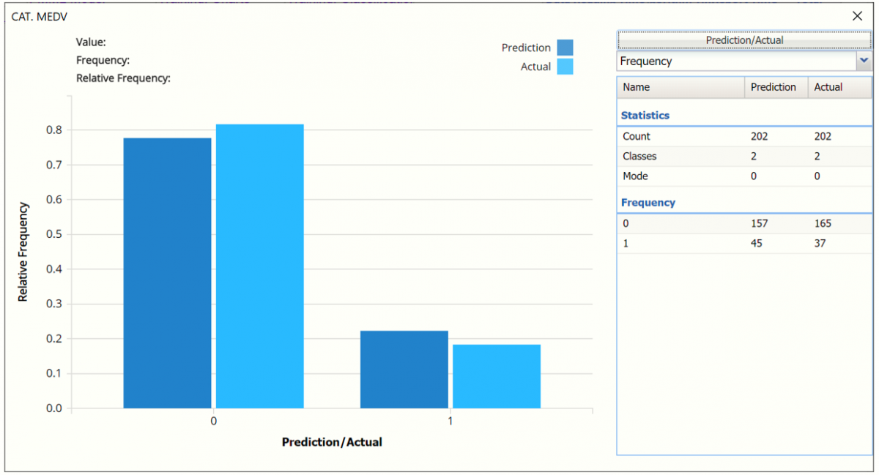Click the dark blue Prediction bar for class 1
The height and width of the screenshot is (475, 879).
pyautogui.click(x=404, y=370)
